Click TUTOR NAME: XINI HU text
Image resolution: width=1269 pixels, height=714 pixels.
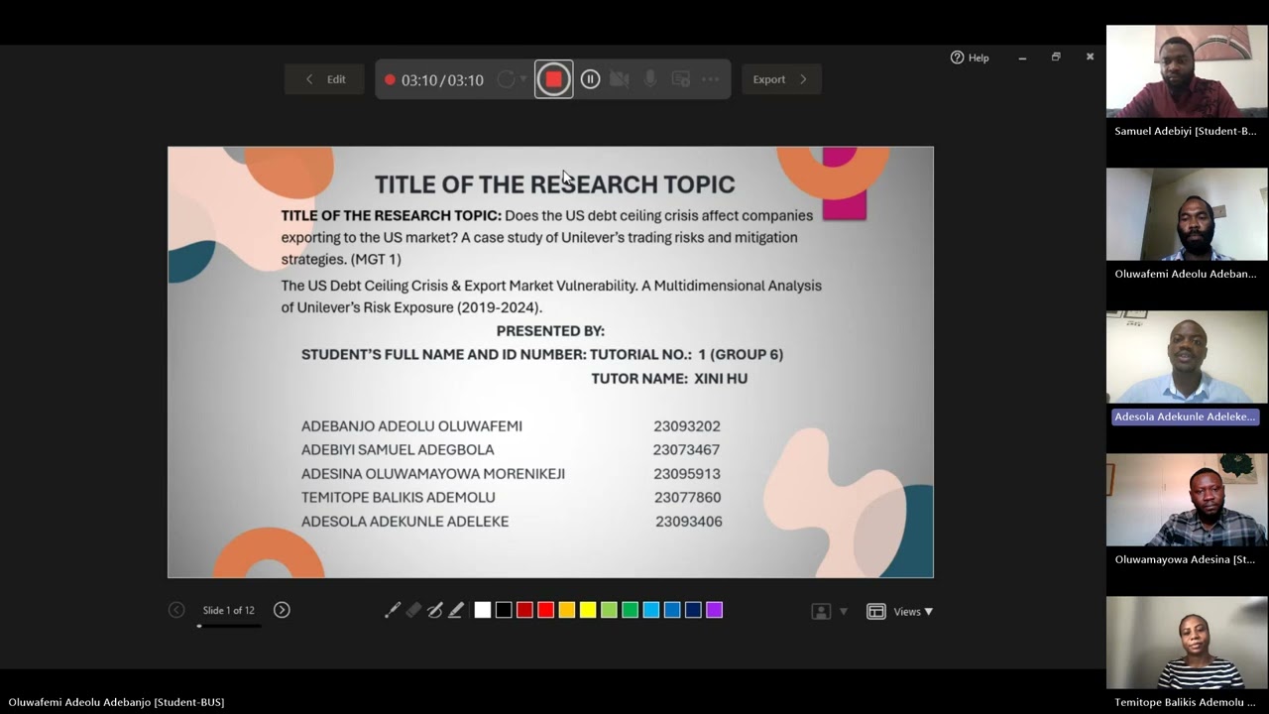pyautogui.click(x=669, y=379)
